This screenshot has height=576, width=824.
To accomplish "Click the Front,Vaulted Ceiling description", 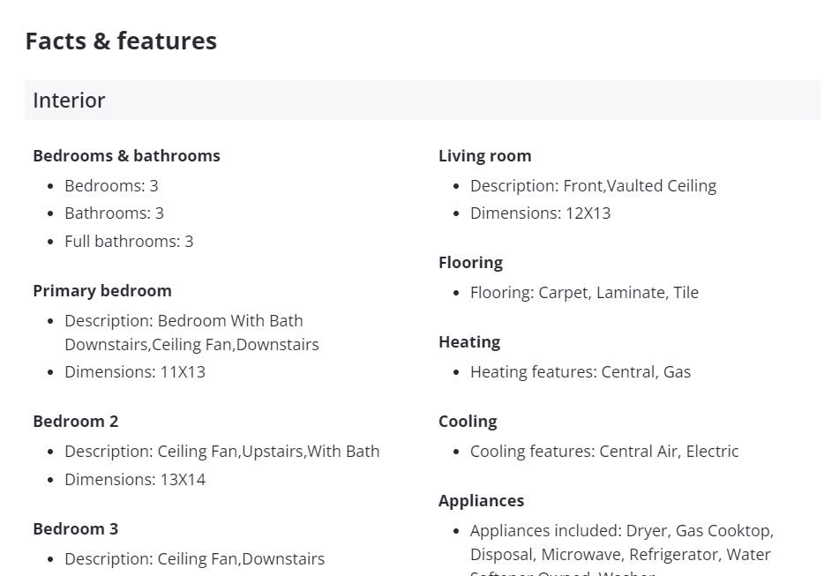I will pyautogui.click(x=593, y=186).
